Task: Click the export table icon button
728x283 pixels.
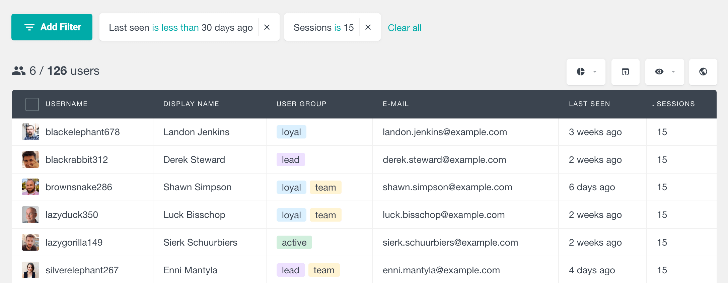Action: point(625,72)
